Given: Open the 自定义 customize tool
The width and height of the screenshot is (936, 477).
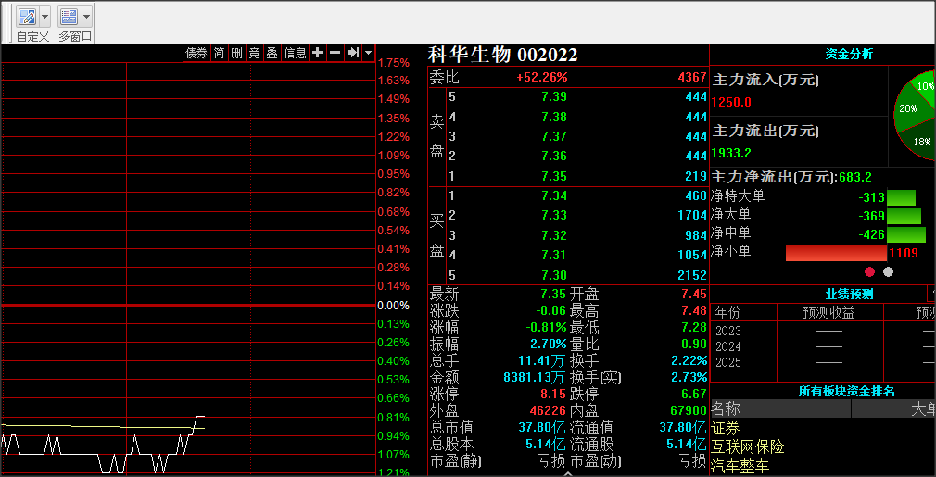Looking at the screenshot, I should pyautogui.click(x=27, y=16).
